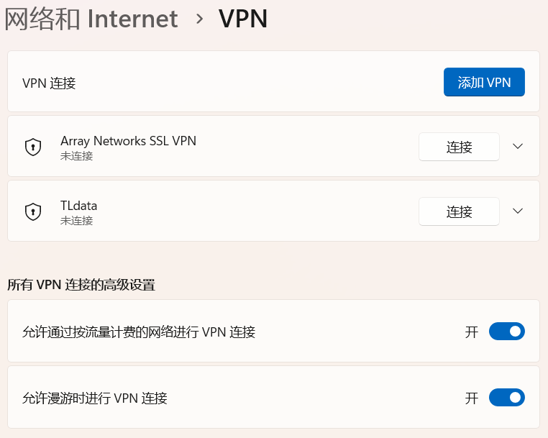The width and height of the screenshot is (548, 438).
Task: Select the Array Networks SSL VPN name text
Action: [x=128, y=141]
